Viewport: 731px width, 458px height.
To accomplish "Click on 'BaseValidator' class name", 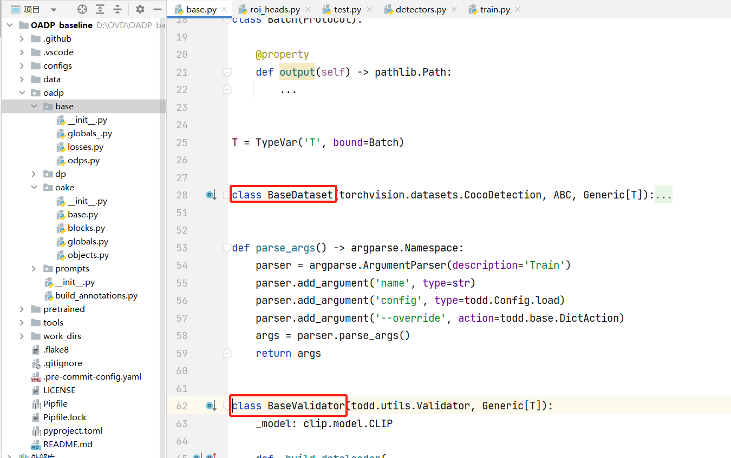I will click(x=306, y=406).
